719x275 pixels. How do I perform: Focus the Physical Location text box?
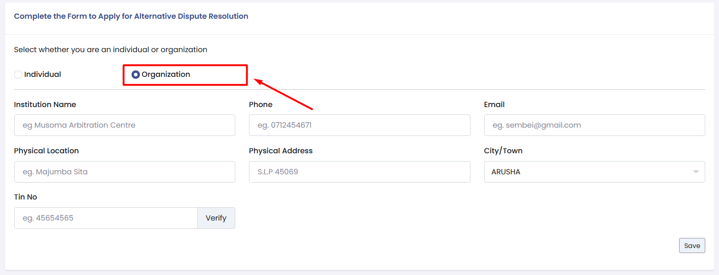[x=124, y=172]
